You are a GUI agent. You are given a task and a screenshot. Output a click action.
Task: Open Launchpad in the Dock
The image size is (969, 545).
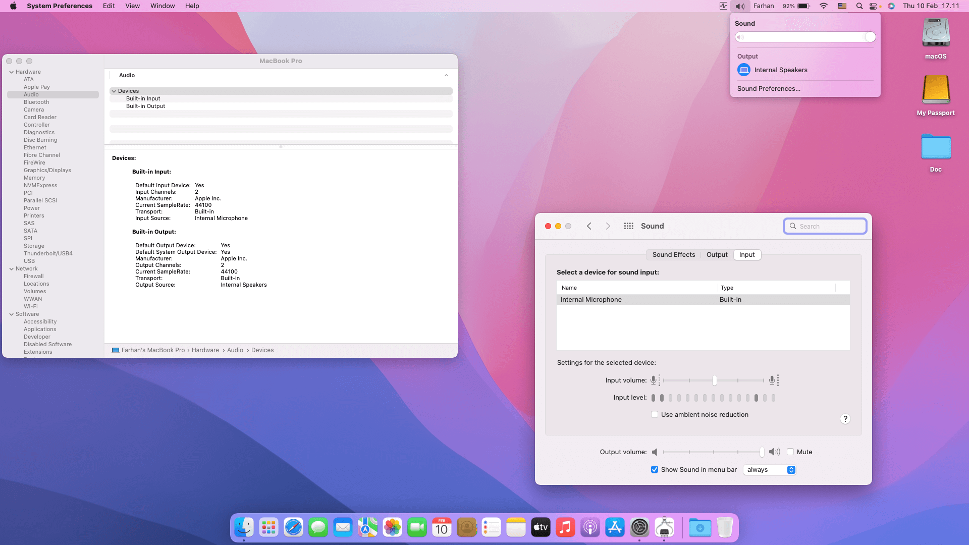pos(269,527)
